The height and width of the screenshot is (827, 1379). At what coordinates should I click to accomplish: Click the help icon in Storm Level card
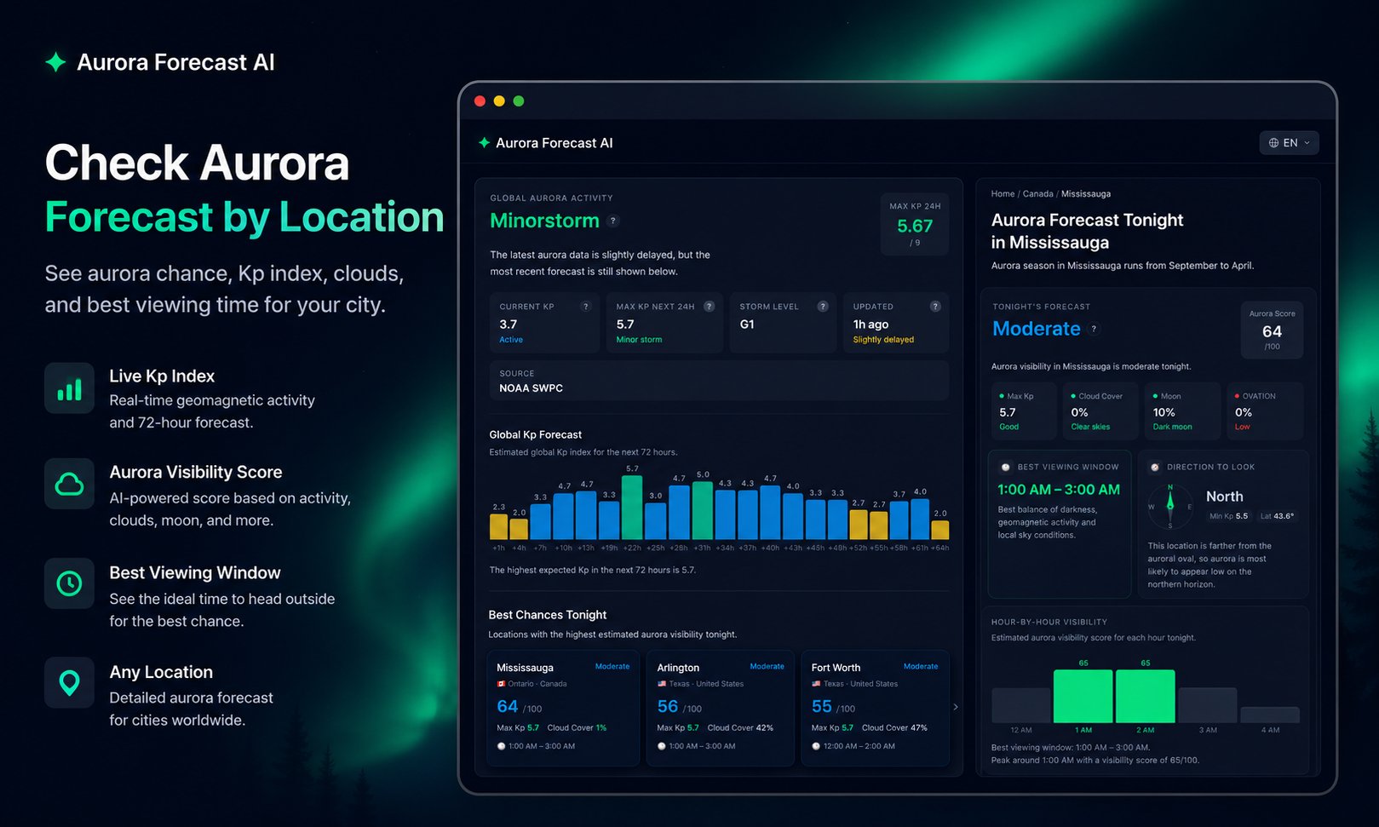pos(822,307)
